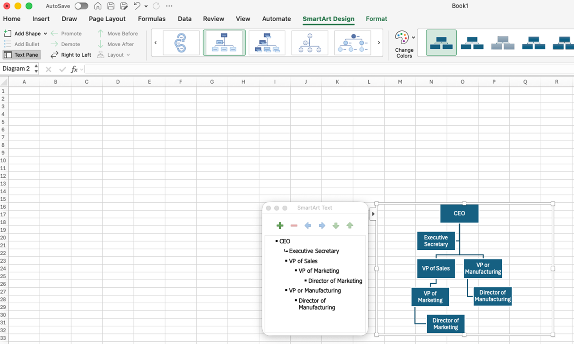The height and width of the screenshot is (344, 574).
Task: Click the green plus in SmartArt Text pane
Action: click(x=280, y=225)
